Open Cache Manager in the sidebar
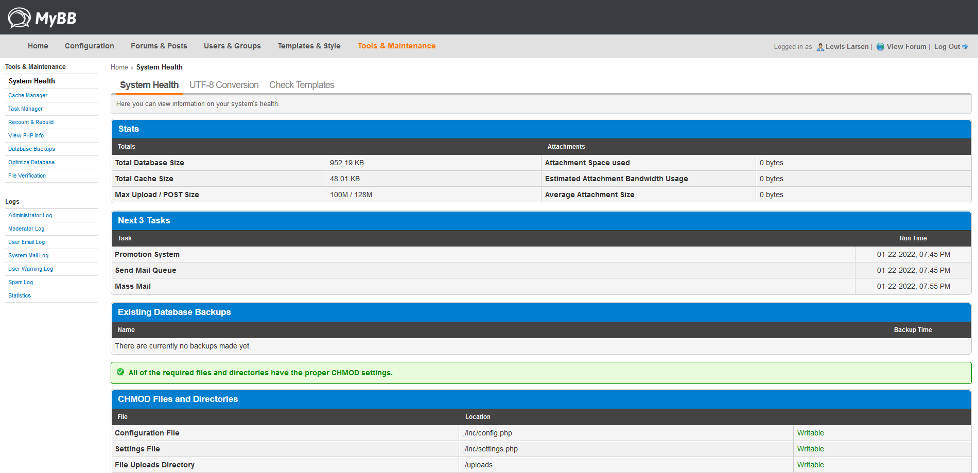The image size is (978, 473). pyautogui.click(x=28, y=96)
